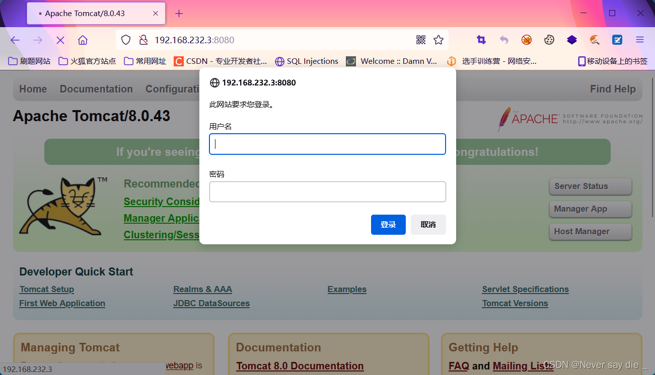Viewport: 655px width, 375px height.
Task: Click the page vertical scrollbar
Action: (x=653, y=148)
